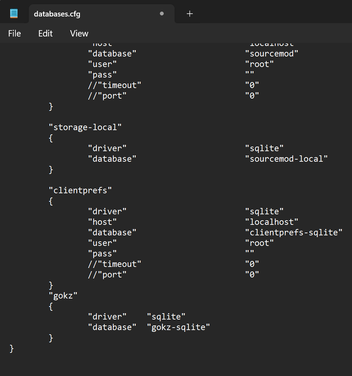Open the File menu

pyautogui.click(x=14, y=33)
